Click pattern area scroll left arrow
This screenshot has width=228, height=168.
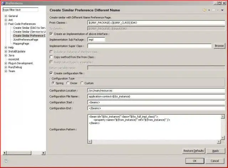pos(90,142)
